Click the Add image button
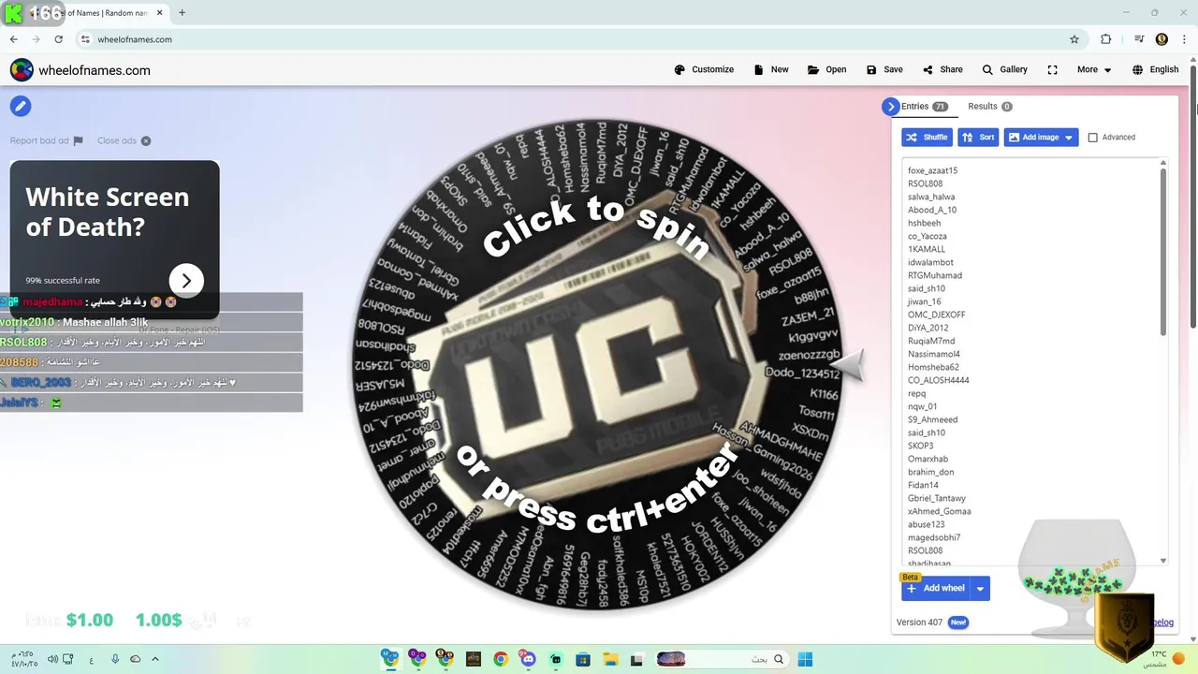1198x674 pixels. coord(1032,137)
